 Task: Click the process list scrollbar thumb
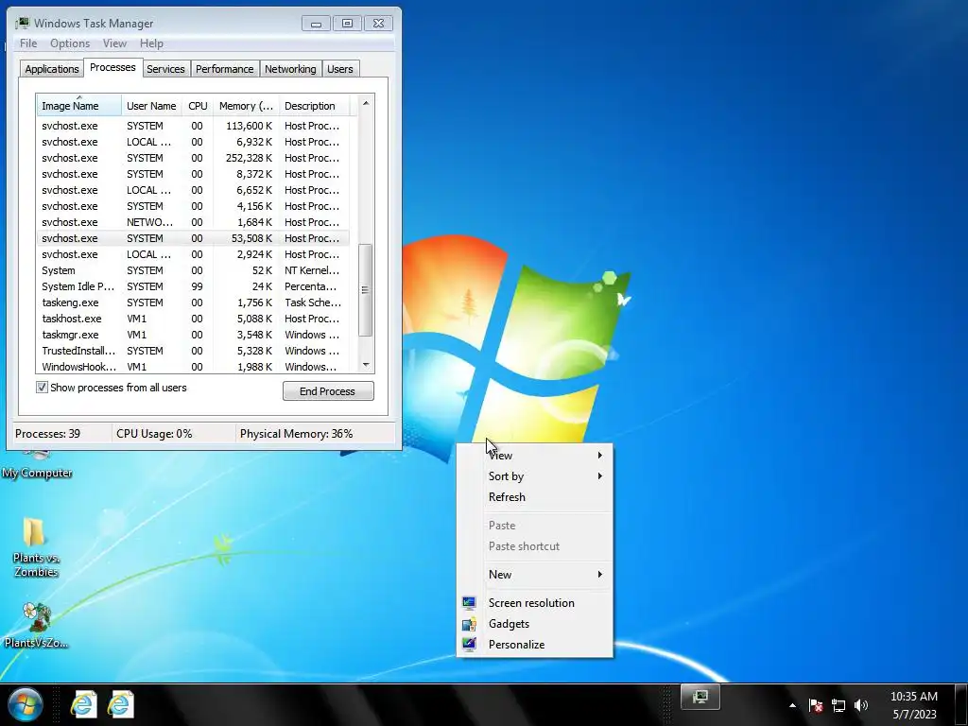366,289
